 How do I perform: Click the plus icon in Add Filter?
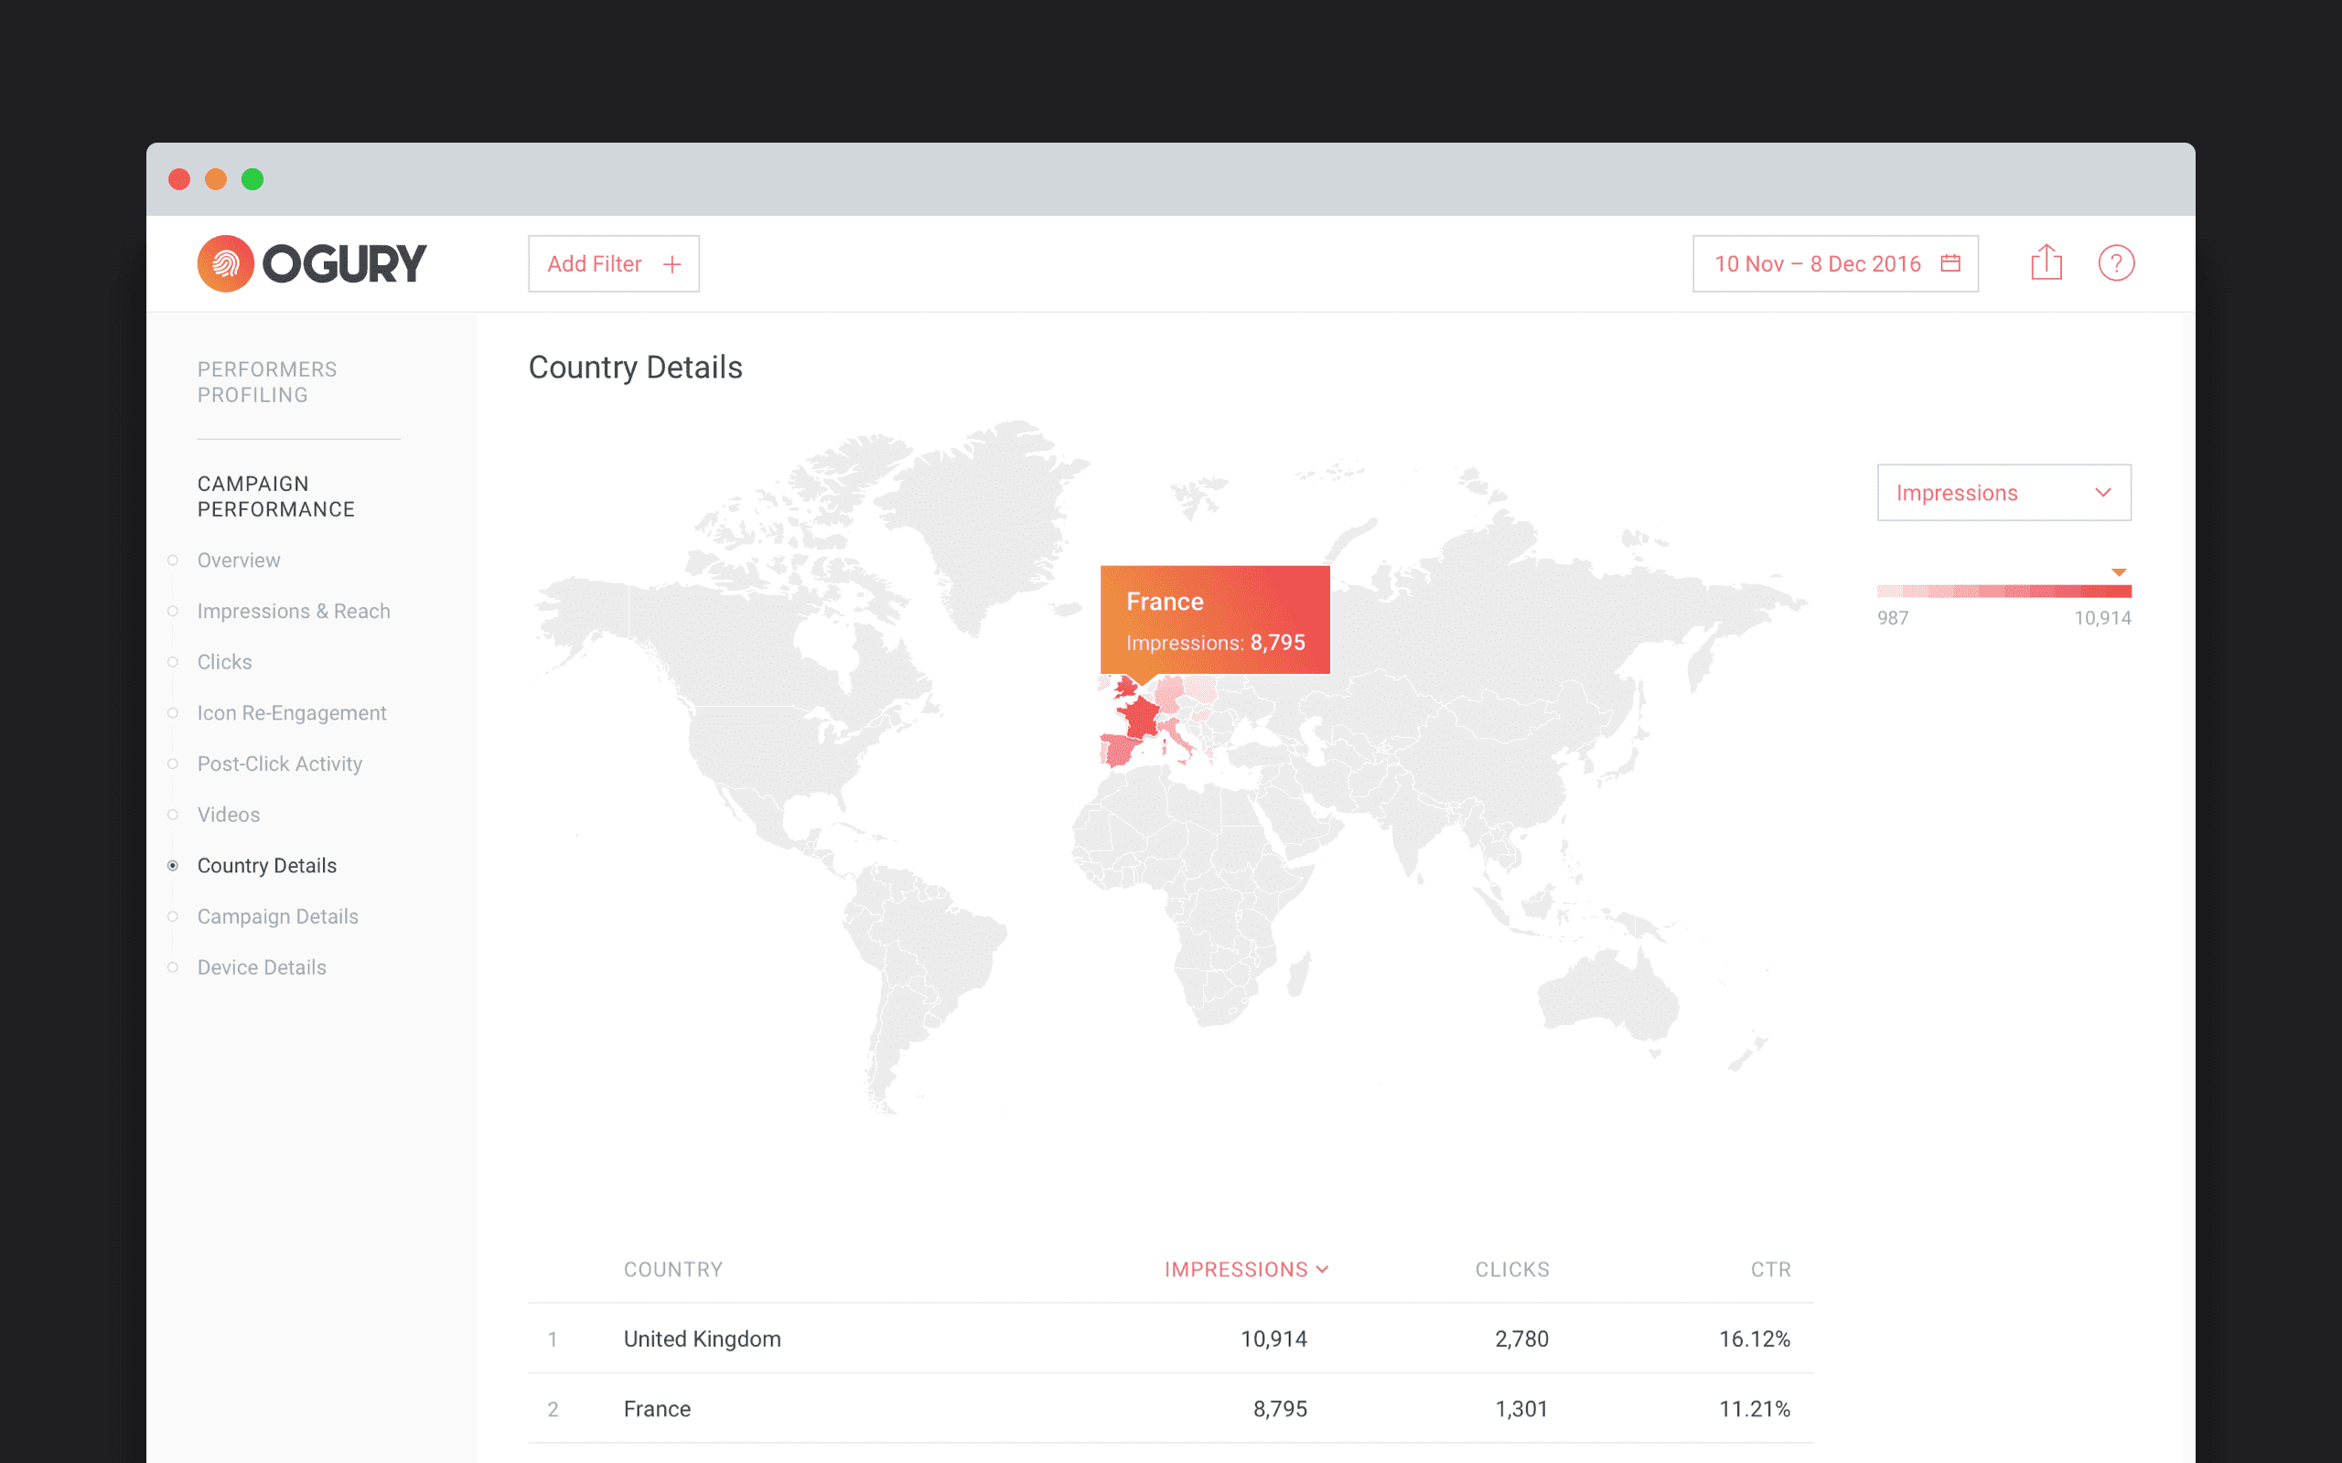[x=671, y=264]
